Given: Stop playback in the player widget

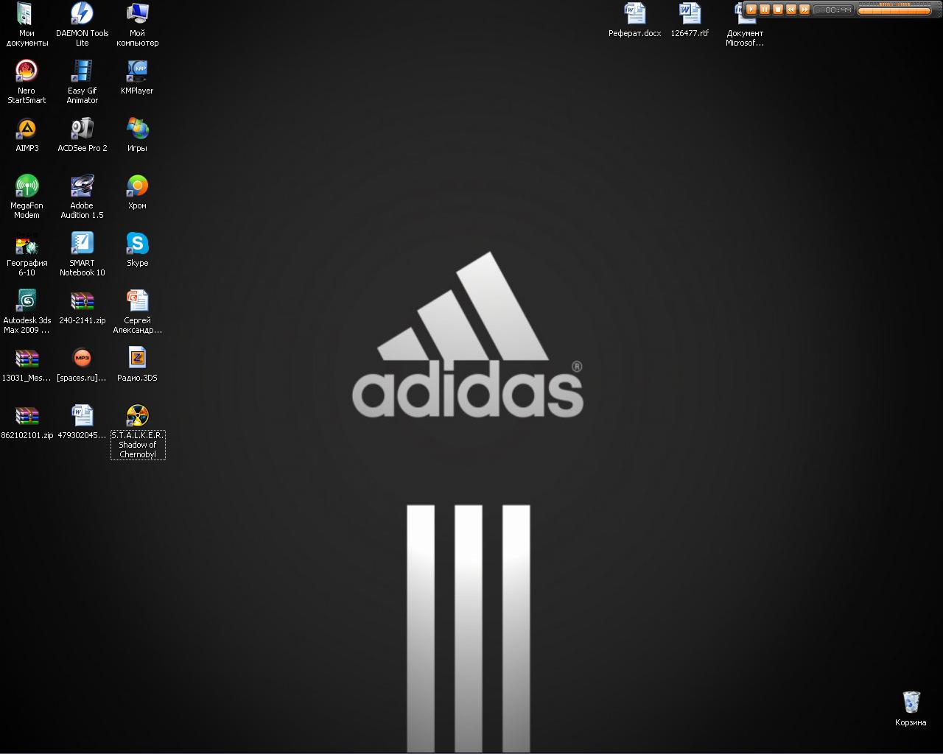Looking at the screenshot, I should pyautogui.click(x=778, y=10).
